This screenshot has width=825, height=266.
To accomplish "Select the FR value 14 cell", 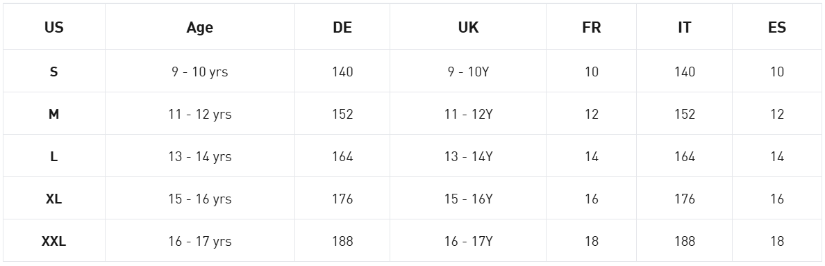I will [592, 157].
